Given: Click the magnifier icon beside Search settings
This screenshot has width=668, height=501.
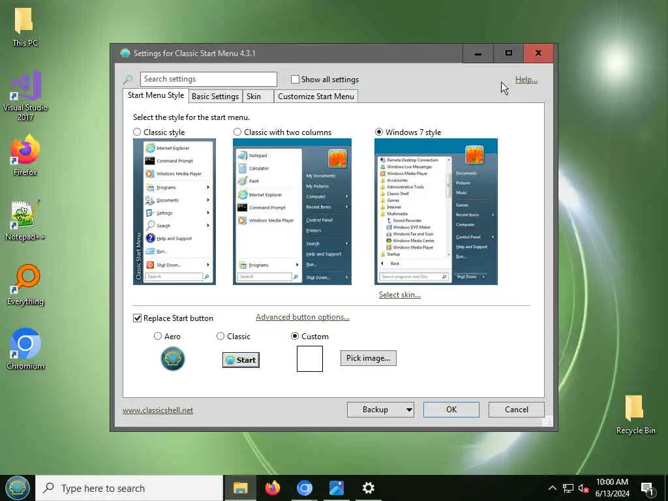Looking at the screenshot, I should click(x=128, y=79).
